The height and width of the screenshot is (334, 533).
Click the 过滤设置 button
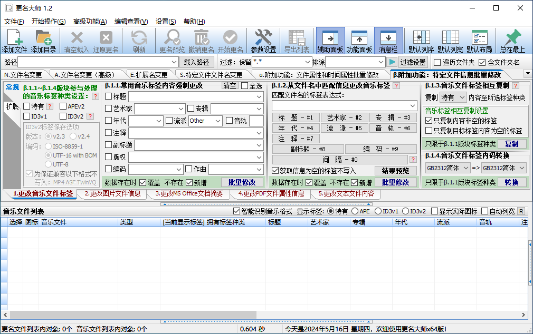point(413,62)
